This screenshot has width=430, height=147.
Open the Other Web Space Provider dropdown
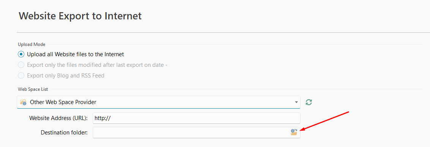tap(158, 102)
